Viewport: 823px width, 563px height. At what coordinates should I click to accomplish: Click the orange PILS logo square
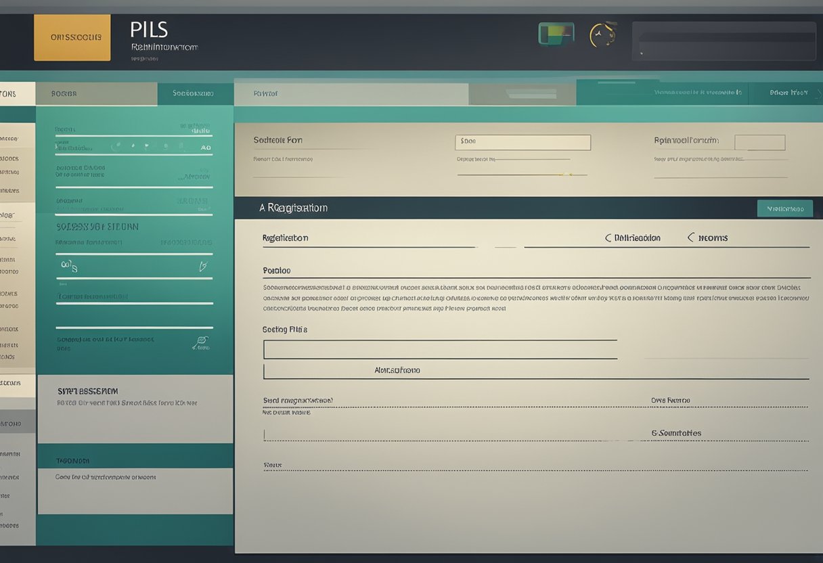pos(72,39)
